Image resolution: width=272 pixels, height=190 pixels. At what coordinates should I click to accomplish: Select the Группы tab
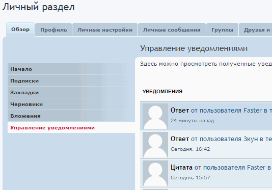pyautogui.click(x=222, y=30)
